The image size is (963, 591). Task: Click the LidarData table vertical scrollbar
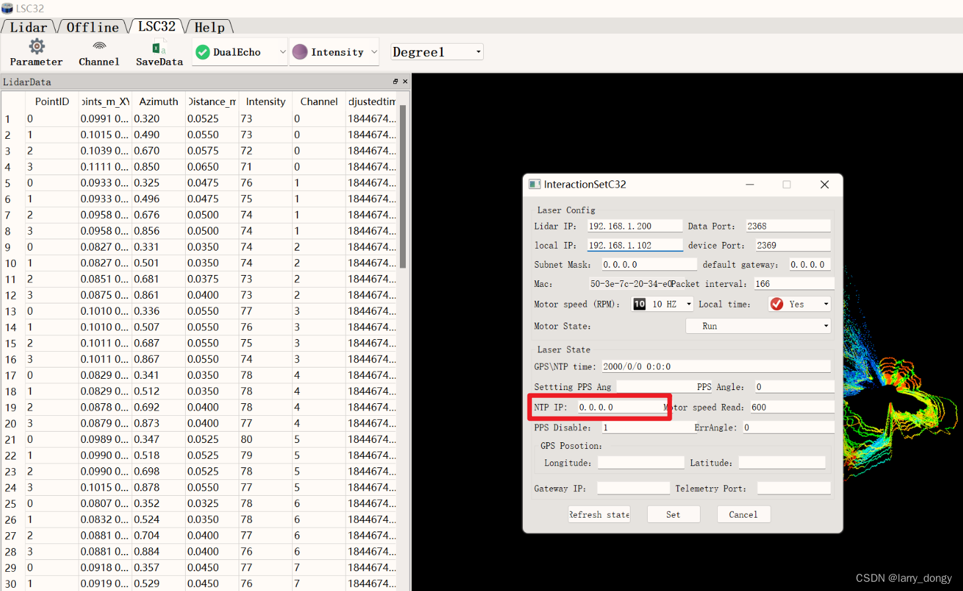(x=403, y=186)
